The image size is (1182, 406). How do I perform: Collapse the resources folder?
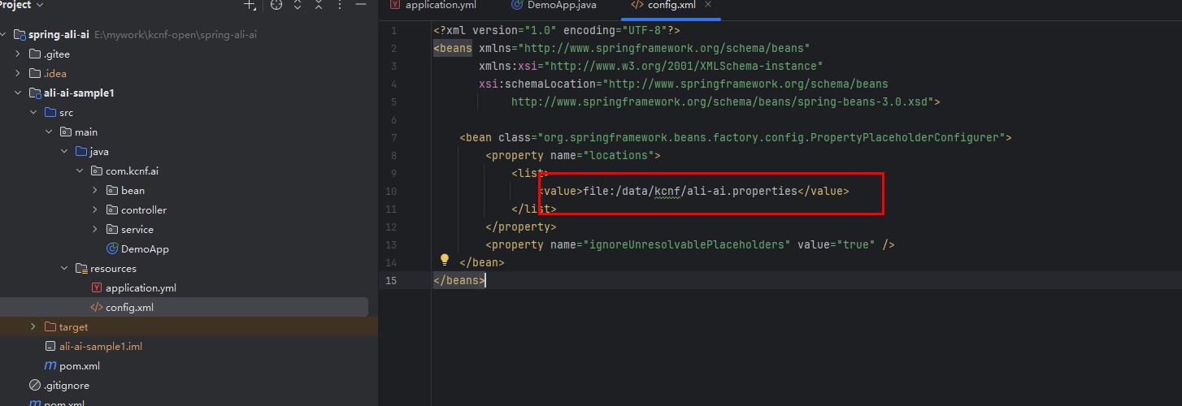(64, 269)
